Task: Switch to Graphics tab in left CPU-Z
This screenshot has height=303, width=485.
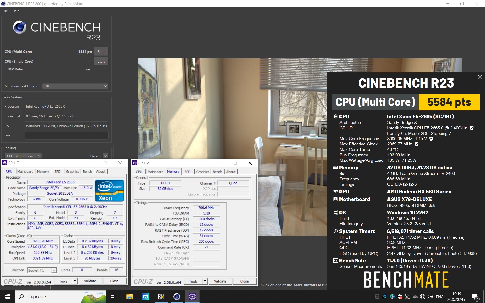Action: 72,172
